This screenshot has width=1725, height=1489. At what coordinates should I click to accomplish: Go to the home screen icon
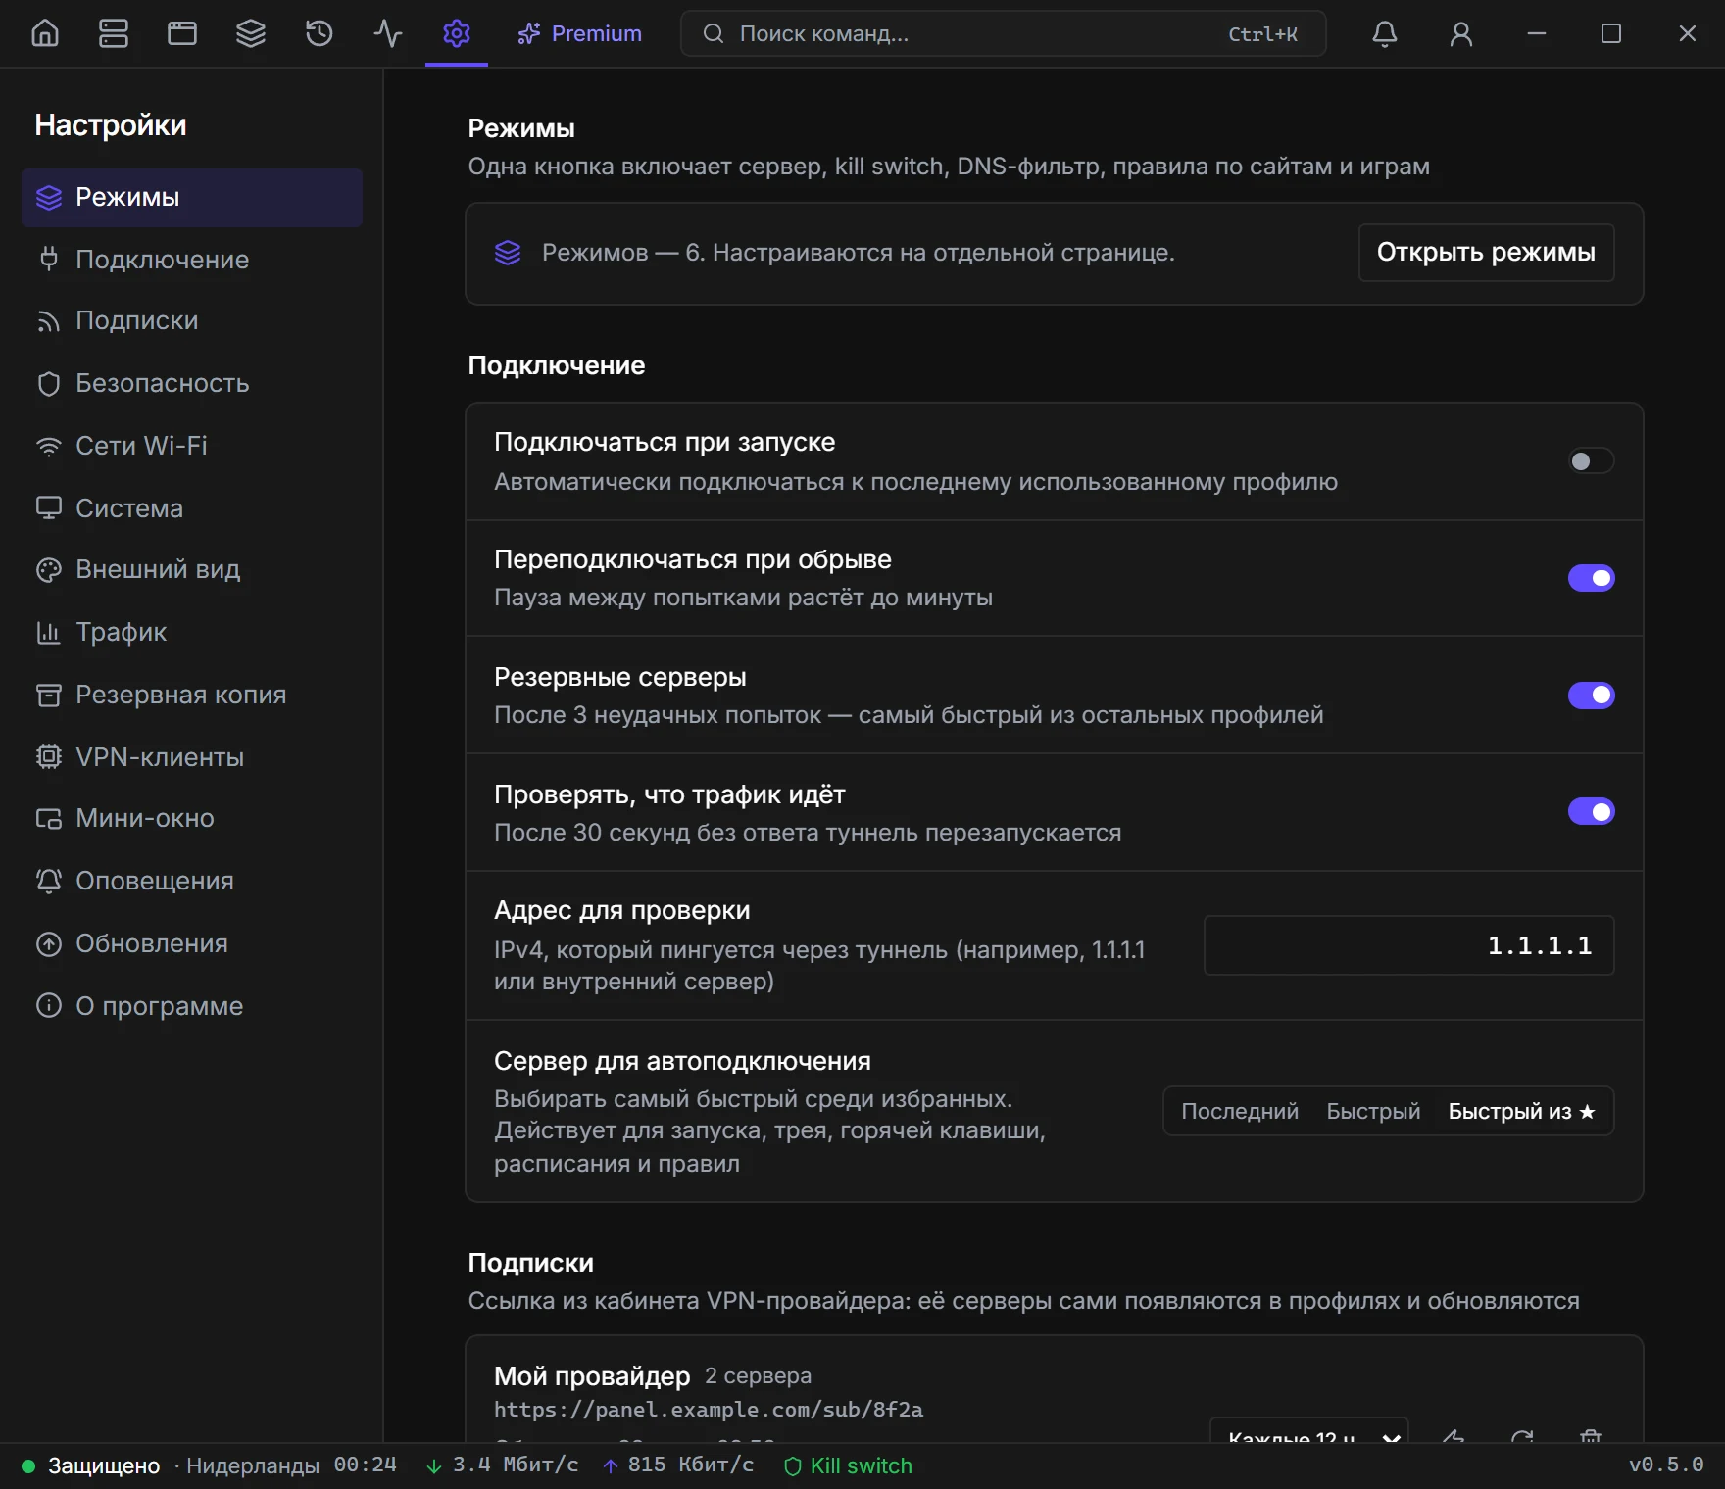tap(45, 33)
